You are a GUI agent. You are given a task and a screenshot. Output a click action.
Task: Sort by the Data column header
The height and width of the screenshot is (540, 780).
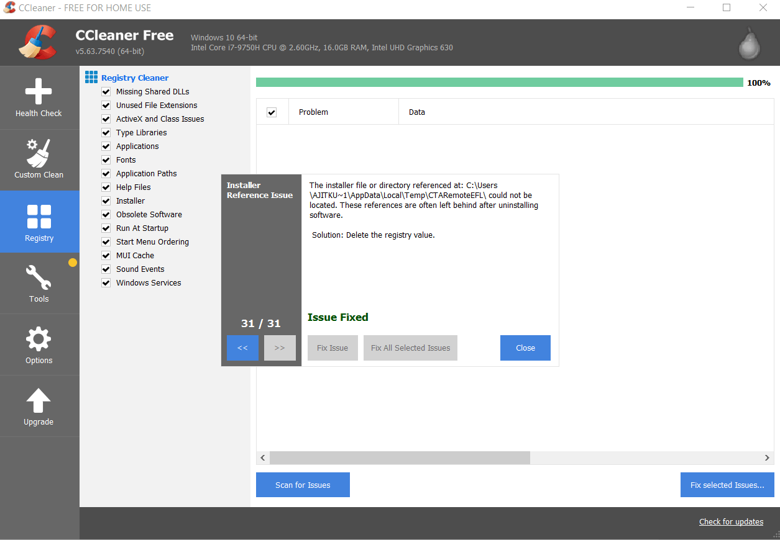point(586,112)
